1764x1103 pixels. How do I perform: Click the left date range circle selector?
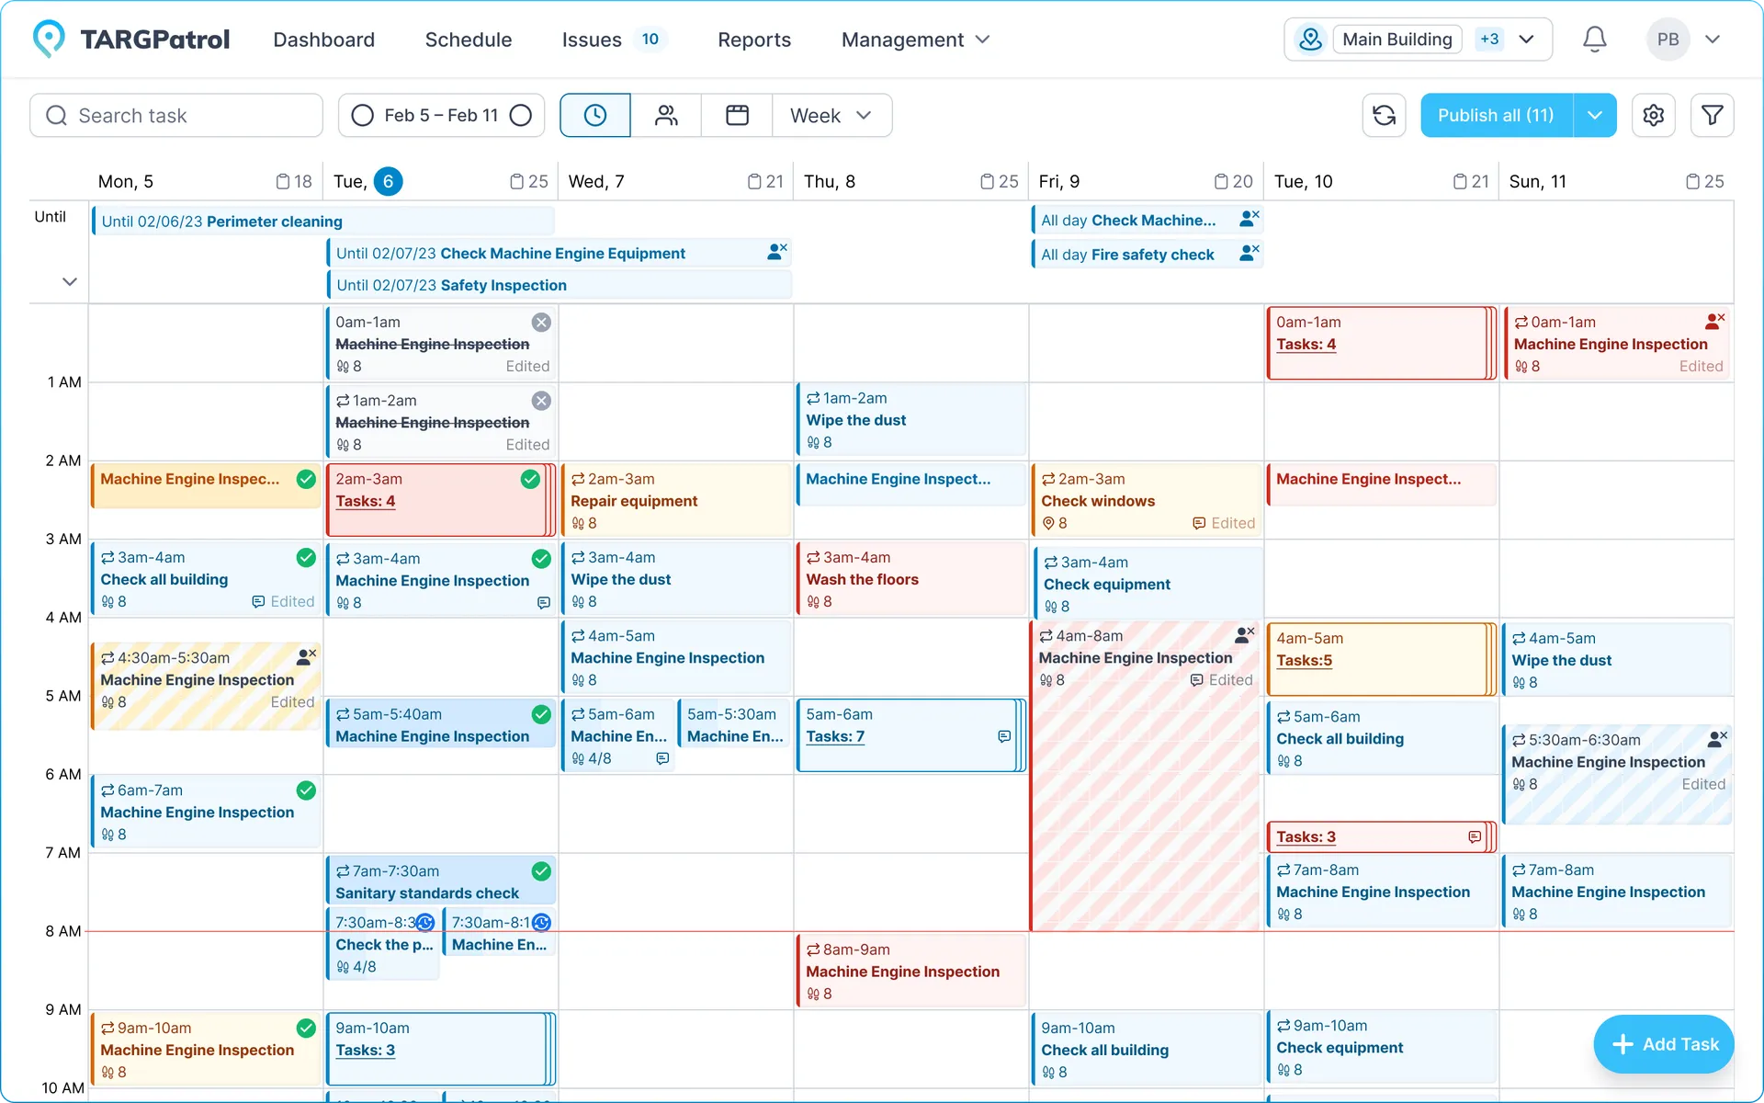pos(362,115)
